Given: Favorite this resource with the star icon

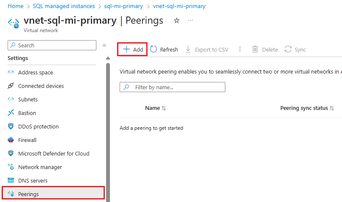Looking at the screenshot, I should (x=177, y=20).
